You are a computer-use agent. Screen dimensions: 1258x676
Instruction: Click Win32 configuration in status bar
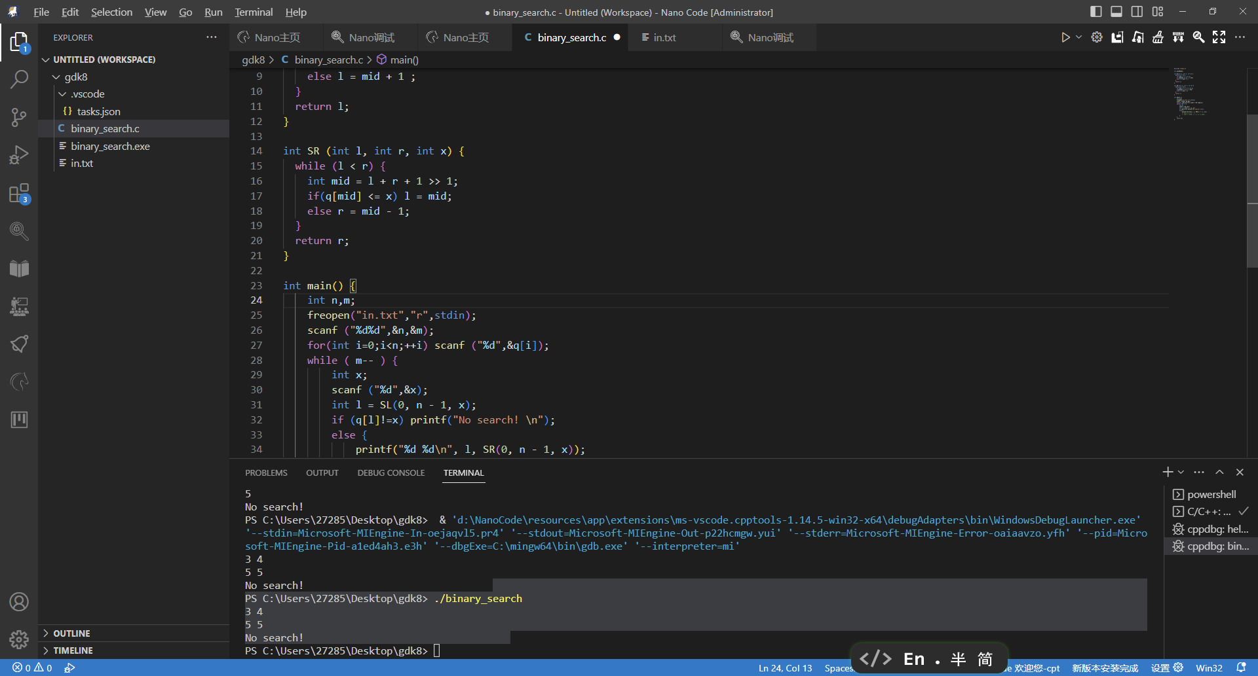(x=1209, y=668)
